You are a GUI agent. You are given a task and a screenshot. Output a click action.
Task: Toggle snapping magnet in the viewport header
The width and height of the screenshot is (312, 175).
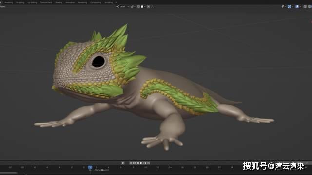[138, 6]
